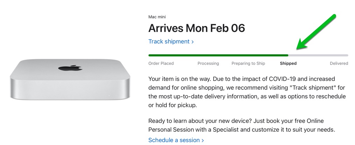Open the Schedule a session link
355x145 pixels.
tap(174, 140)
